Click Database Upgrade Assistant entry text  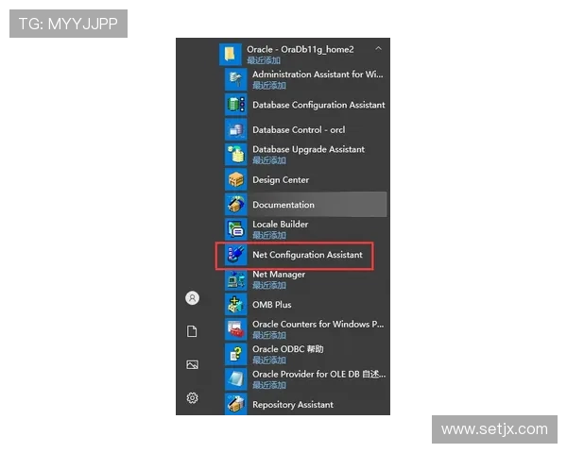(308, 149)
